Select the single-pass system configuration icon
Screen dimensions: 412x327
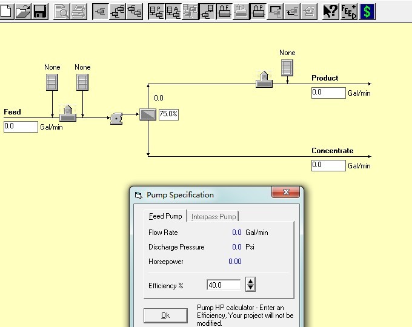click(x=101, y=12)
